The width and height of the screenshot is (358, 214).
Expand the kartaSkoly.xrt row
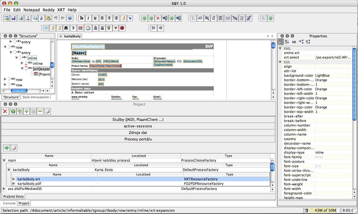[14, 179]
